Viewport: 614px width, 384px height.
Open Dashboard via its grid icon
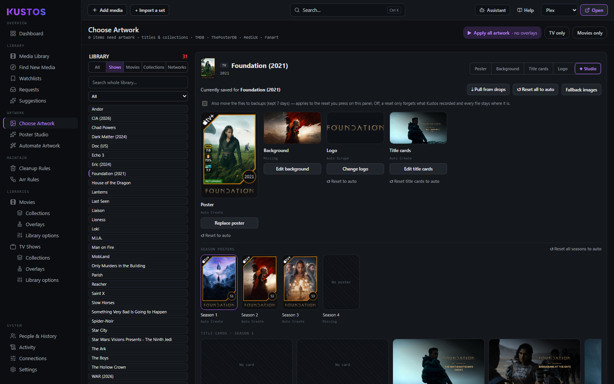pyautogui.click(x=13, y=33)
